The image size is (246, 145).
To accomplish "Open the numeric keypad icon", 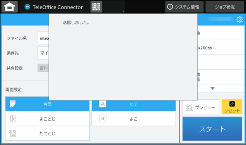I will (96, 7).
